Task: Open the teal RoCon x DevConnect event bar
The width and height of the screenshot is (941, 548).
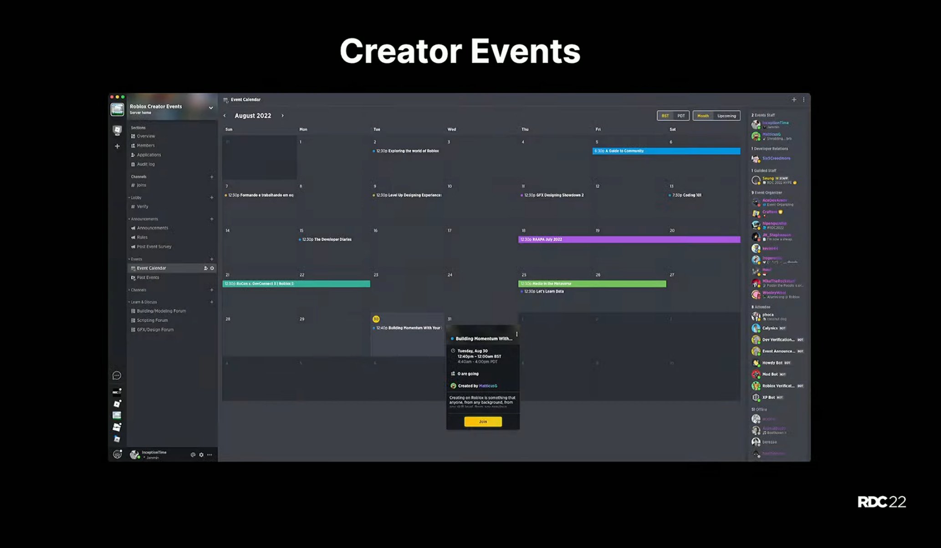Action: tap(296, 283)
